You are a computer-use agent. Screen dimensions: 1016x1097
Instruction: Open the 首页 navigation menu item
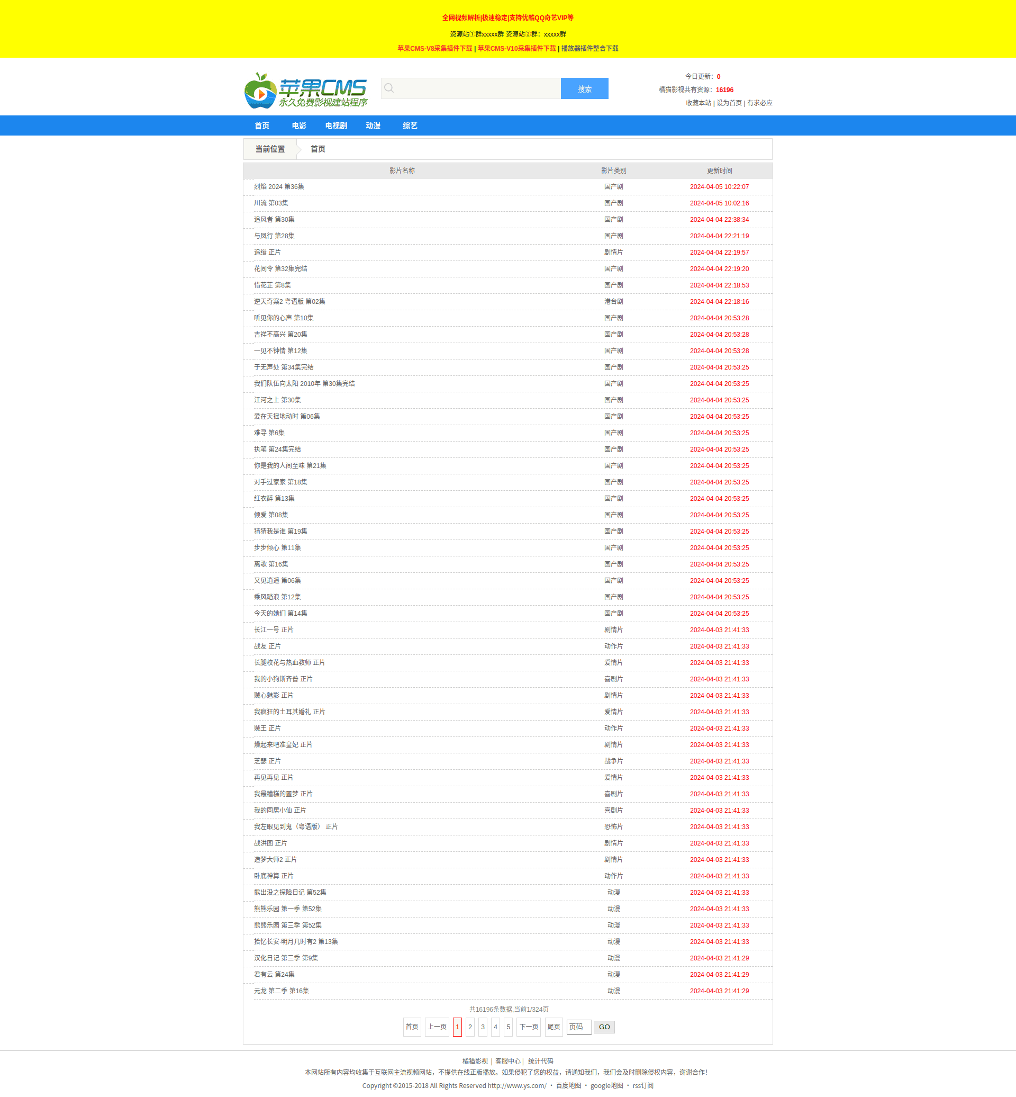pyautogui.click(x=262, y=126)
